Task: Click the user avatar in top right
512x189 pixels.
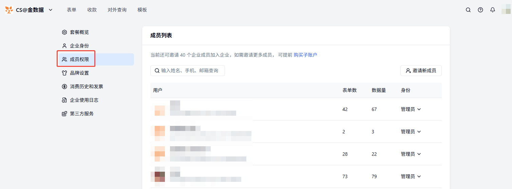Action: (506, 10)
